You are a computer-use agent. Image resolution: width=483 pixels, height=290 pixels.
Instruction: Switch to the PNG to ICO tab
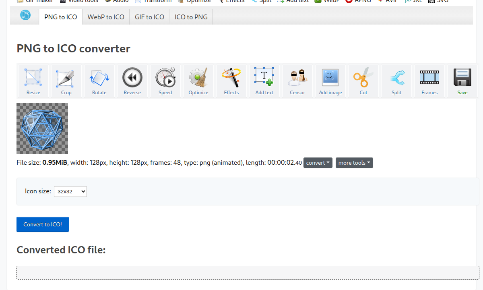coord(61,17)
